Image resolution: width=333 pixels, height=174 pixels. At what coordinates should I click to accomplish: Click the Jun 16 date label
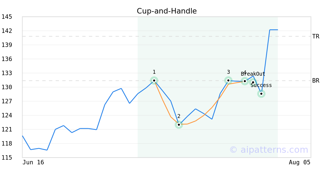[x=33, y=162]
